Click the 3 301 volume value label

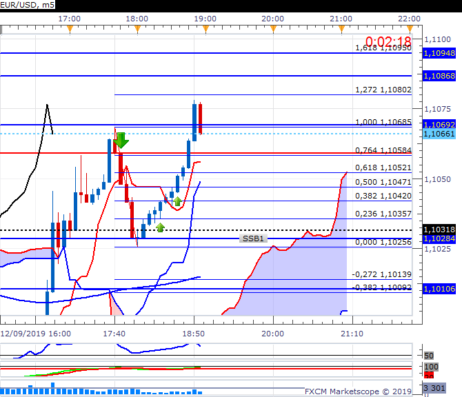point(434,388)
